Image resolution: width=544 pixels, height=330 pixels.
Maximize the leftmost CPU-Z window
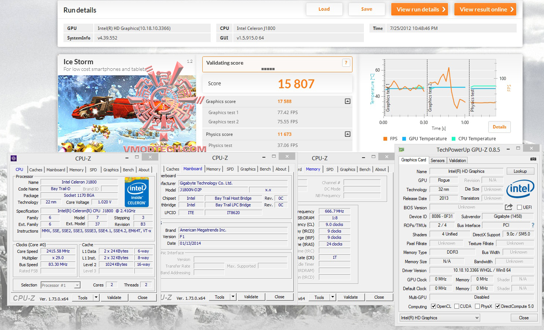pyautogui.click(x=137, y=157)
